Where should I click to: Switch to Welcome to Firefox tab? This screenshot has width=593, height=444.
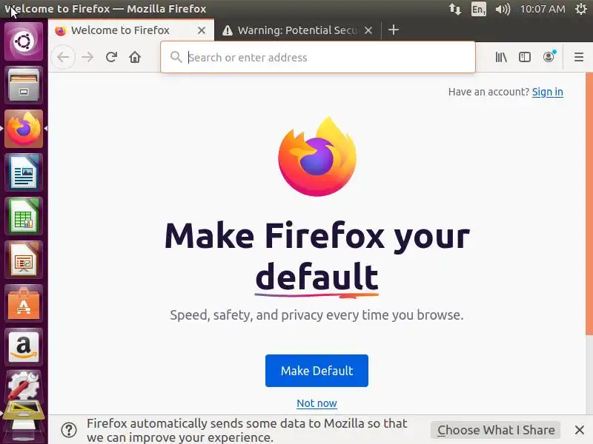131,30
